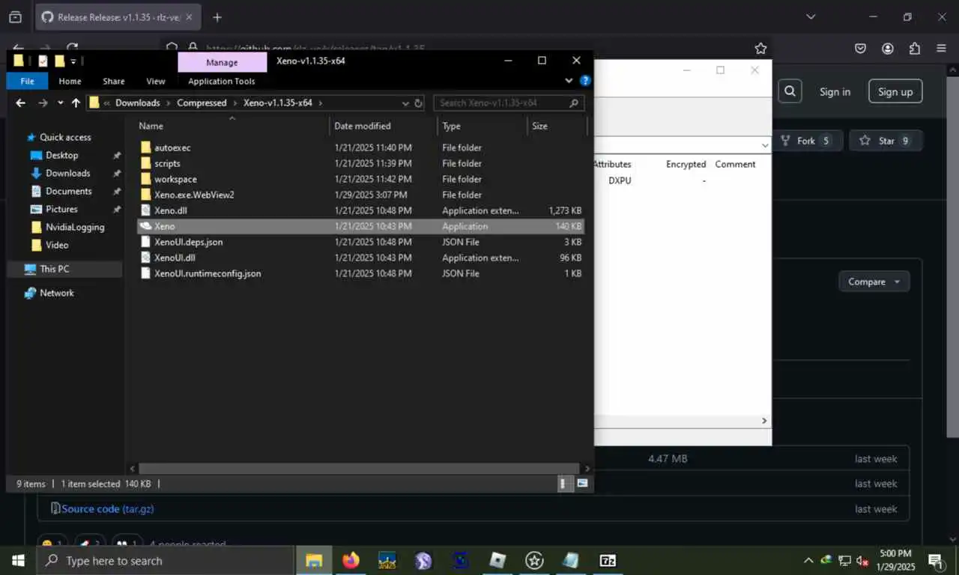Switch Explorer to large icons view
The width and height of the screenshot is (959, 575).
click(582, 484)
